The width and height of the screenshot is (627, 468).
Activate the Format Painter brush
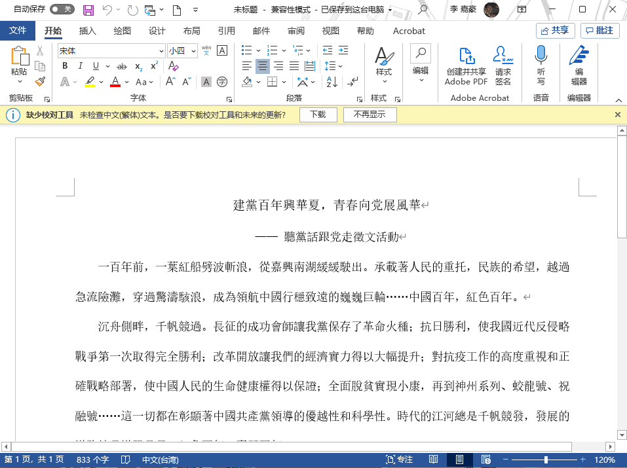click(x=40, y=82)
